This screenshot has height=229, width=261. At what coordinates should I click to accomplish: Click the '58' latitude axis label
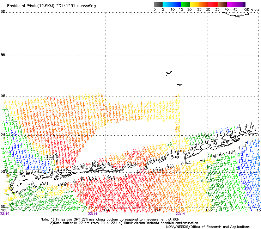(3, 55)
